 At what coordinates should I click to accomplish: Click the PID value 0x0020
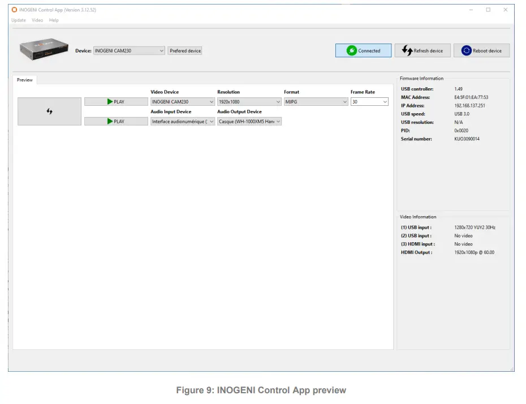click(462, 131)
